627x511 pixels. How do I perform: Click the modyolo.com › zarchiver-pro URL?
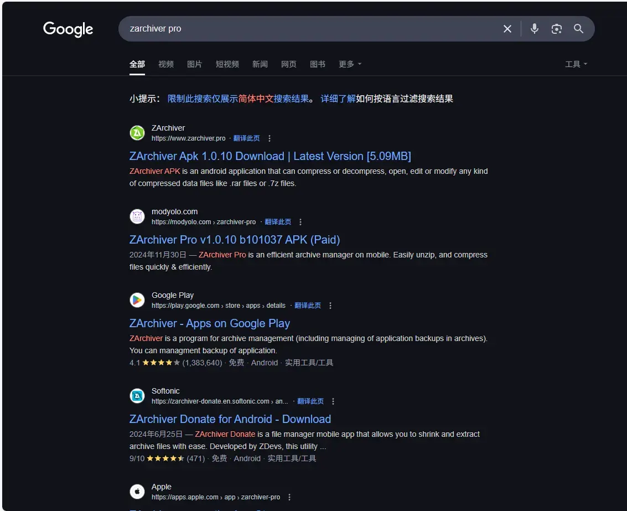point(204,222)
